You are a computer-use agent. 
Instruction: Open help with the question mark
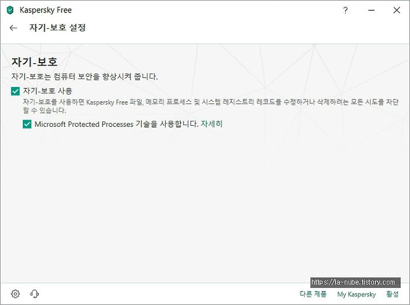[x=346, y=10]
